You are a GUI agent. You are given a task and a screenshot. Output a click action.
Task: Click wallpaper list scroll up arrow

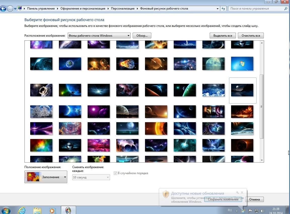point(262,43)
